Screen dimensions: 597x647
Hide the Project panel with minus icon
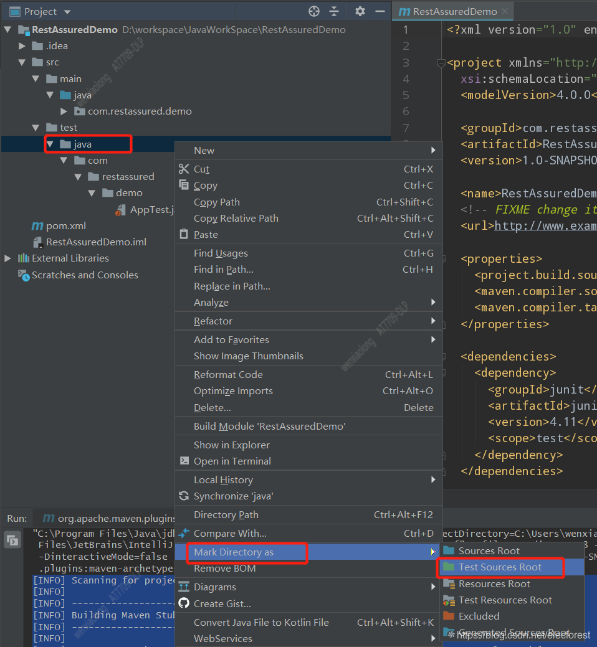[380, 12]
